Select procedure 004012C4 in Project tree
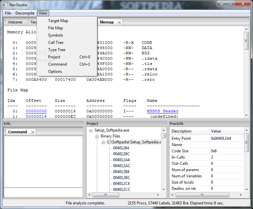The image size is (253, 209). pyautogui.click(x=121, y=184)
